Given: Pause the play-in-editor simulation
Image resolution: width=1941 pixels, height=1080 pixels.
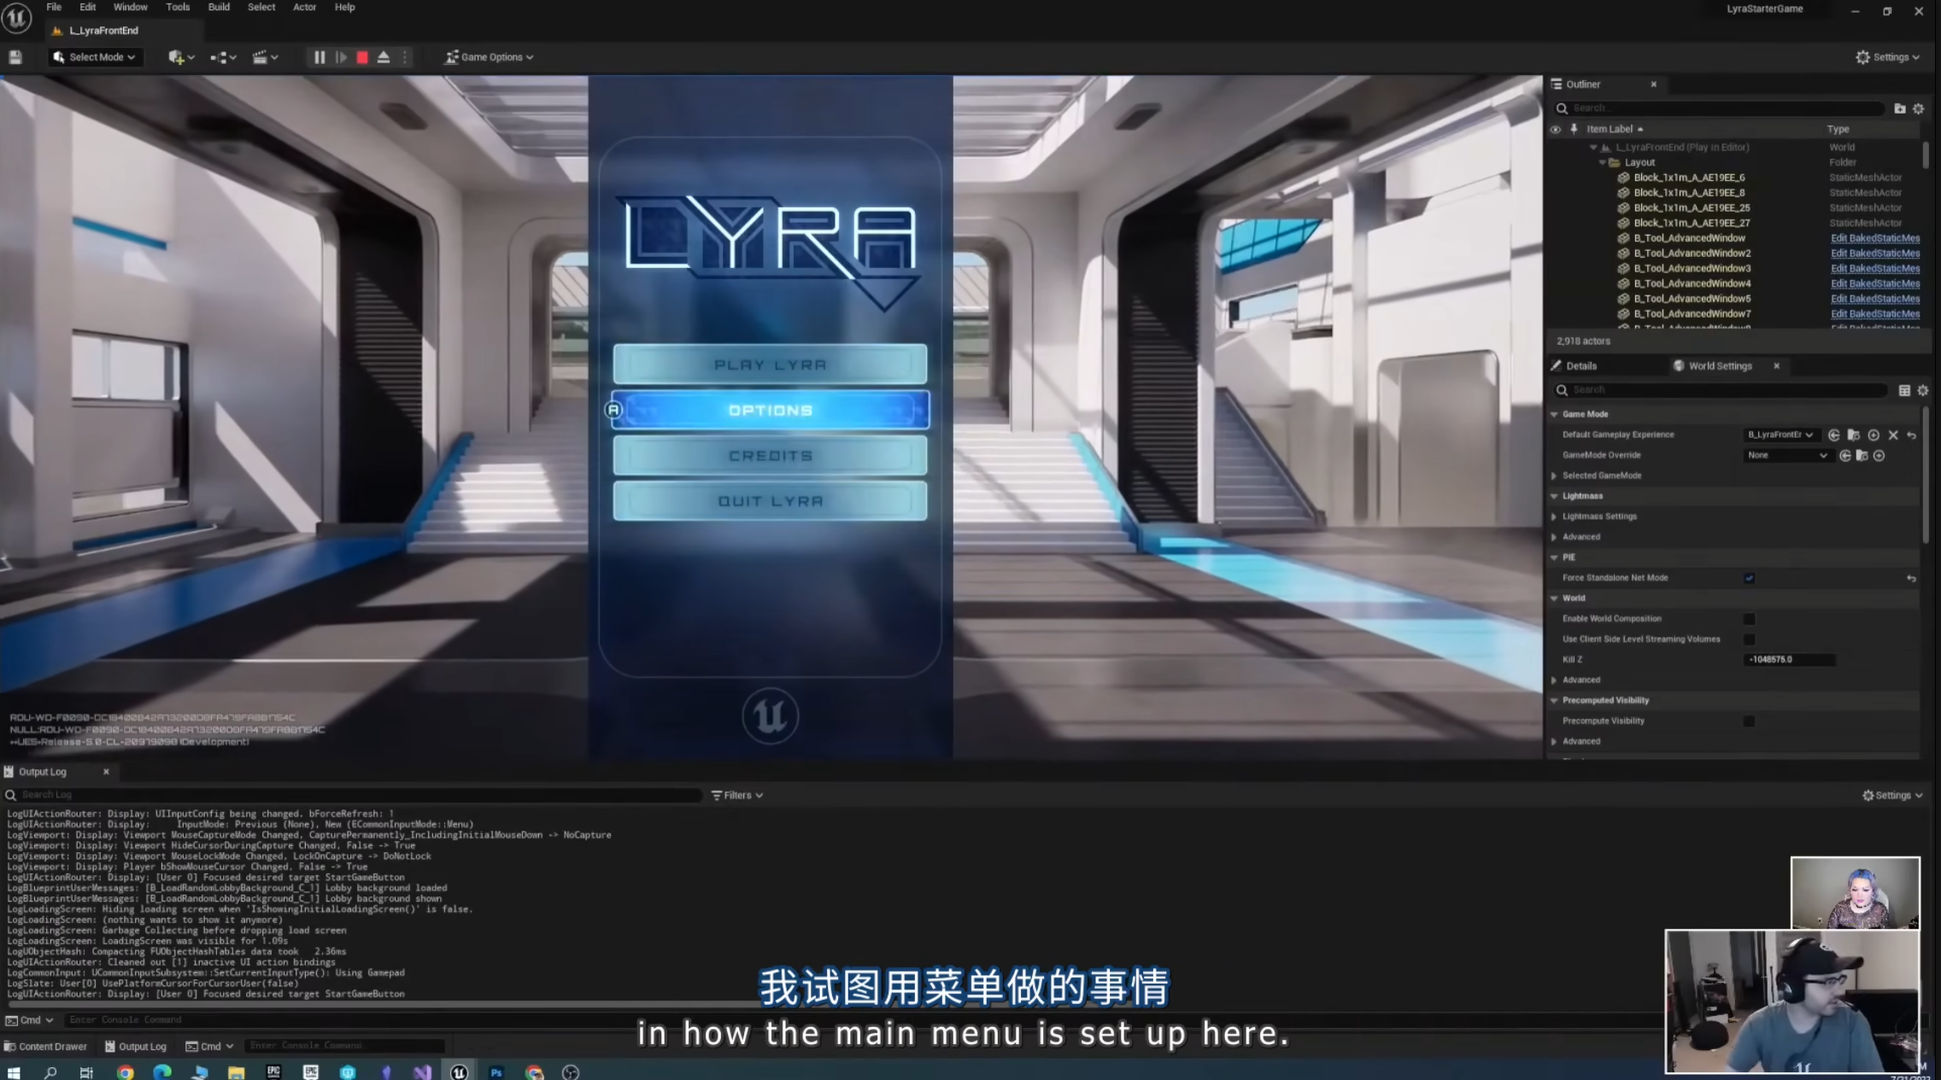Looking at the screenshot, I should (319, 57).
